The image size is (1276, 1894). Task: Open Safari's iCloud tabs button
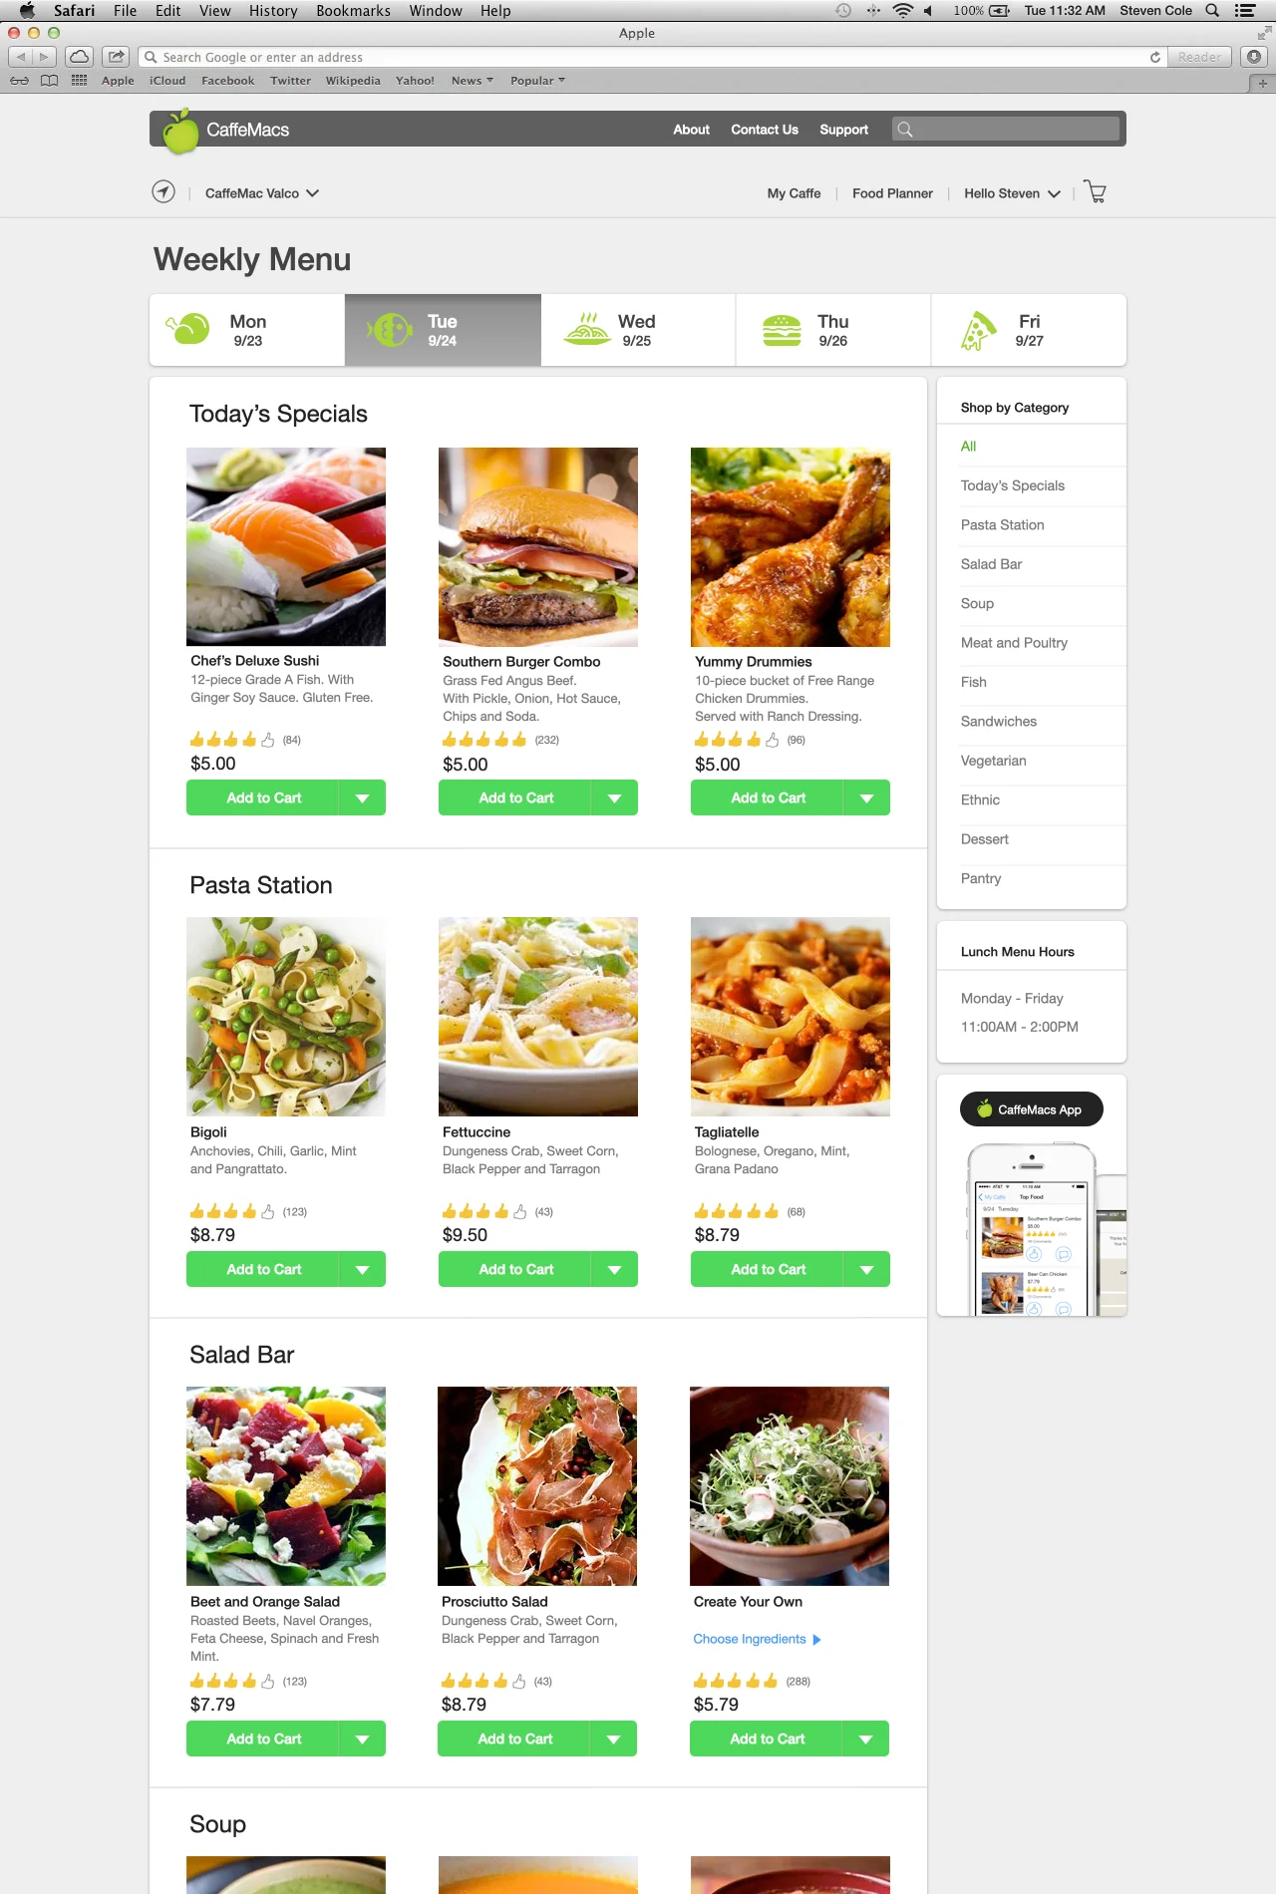[x=80, y=57]
